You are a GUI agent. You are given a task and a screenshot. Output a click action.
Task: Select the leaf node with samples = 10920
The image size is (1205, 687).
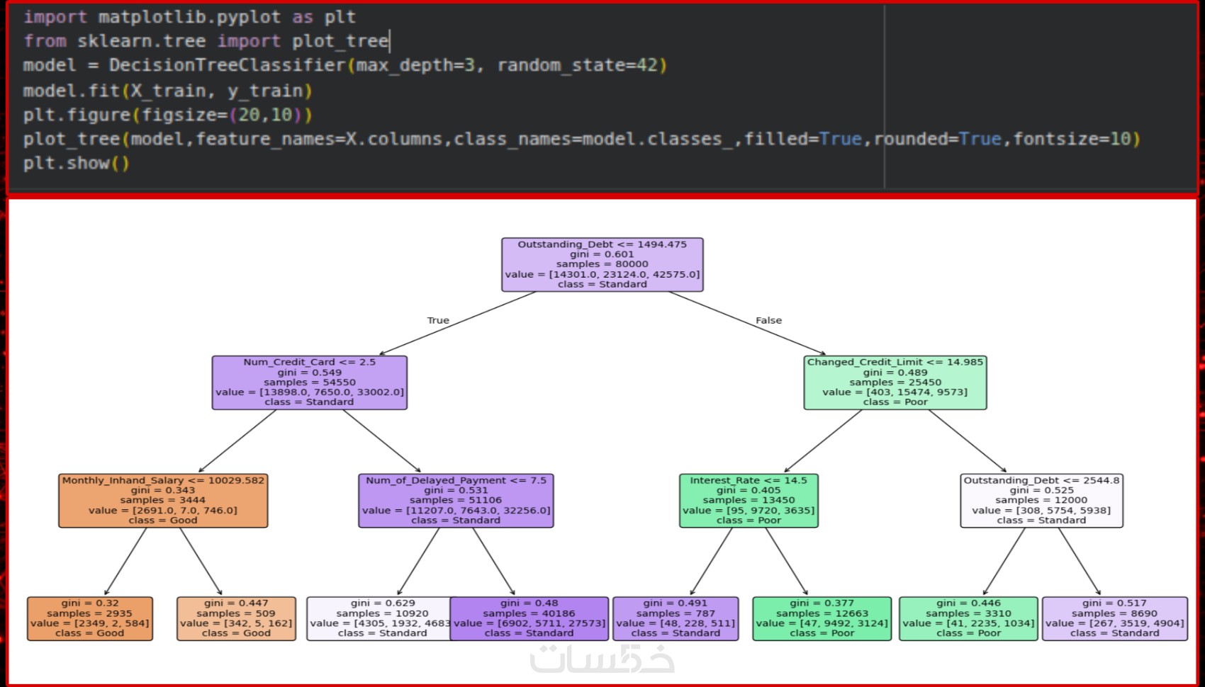[x=379, y=618]
